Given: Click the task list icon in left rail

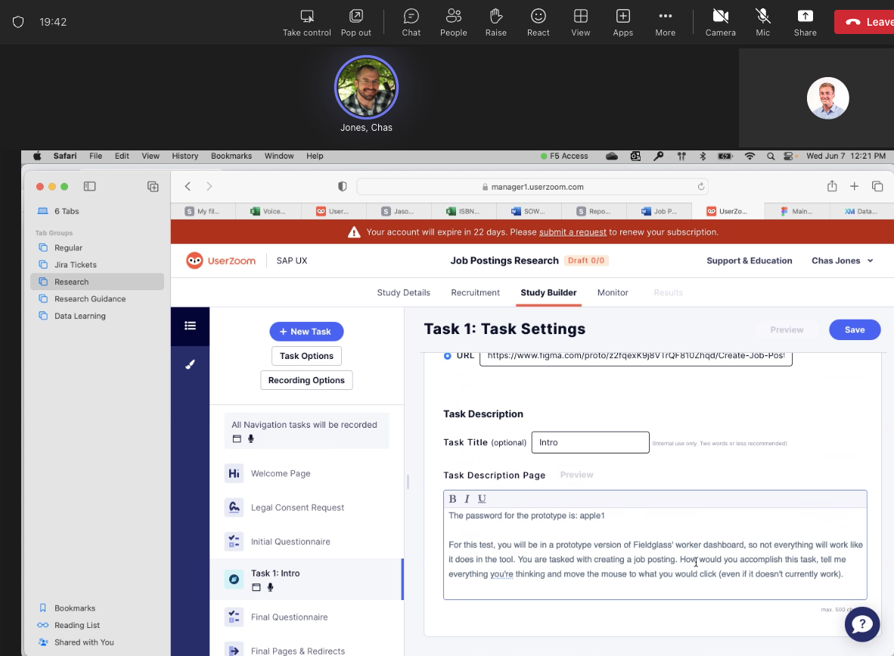Looking at the screenshot, I should [x=190, y=326].
